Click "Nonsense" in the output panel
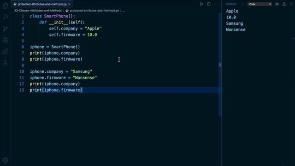Image resolution: width=295 pixels, height=166 pixels. 236,30
